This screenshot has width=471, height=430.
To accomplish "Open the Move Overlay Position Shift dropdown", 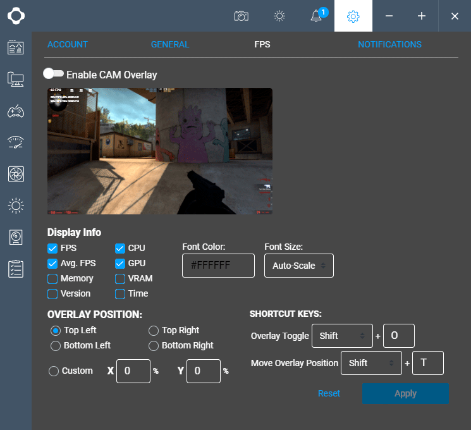I will click(x=370, y=363).
